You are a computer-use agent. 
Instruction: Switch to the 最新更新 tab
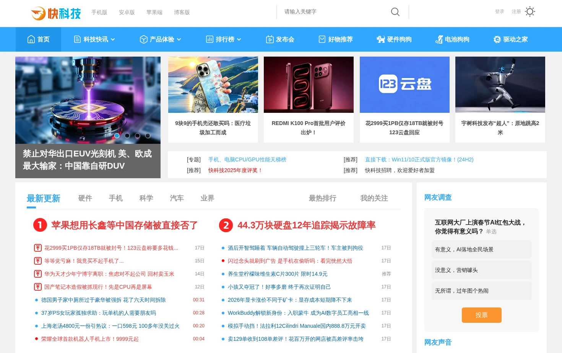point(43,198)
